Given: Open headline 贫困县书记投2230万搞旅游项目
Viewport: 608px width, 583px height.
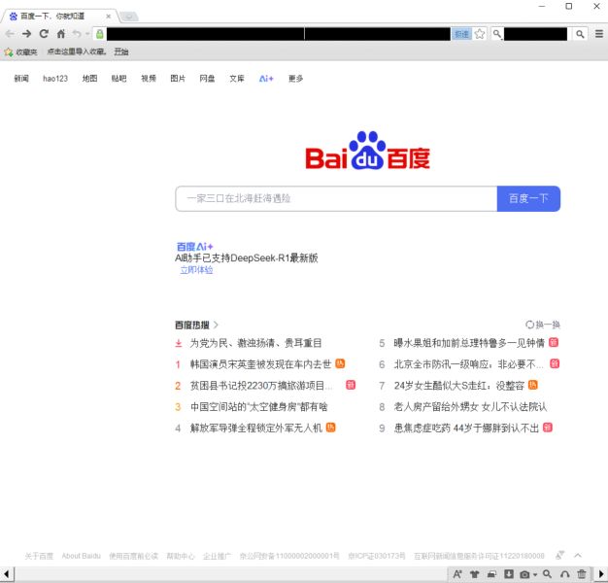Looking at the screenshot, I should click(x=261, y=386).
